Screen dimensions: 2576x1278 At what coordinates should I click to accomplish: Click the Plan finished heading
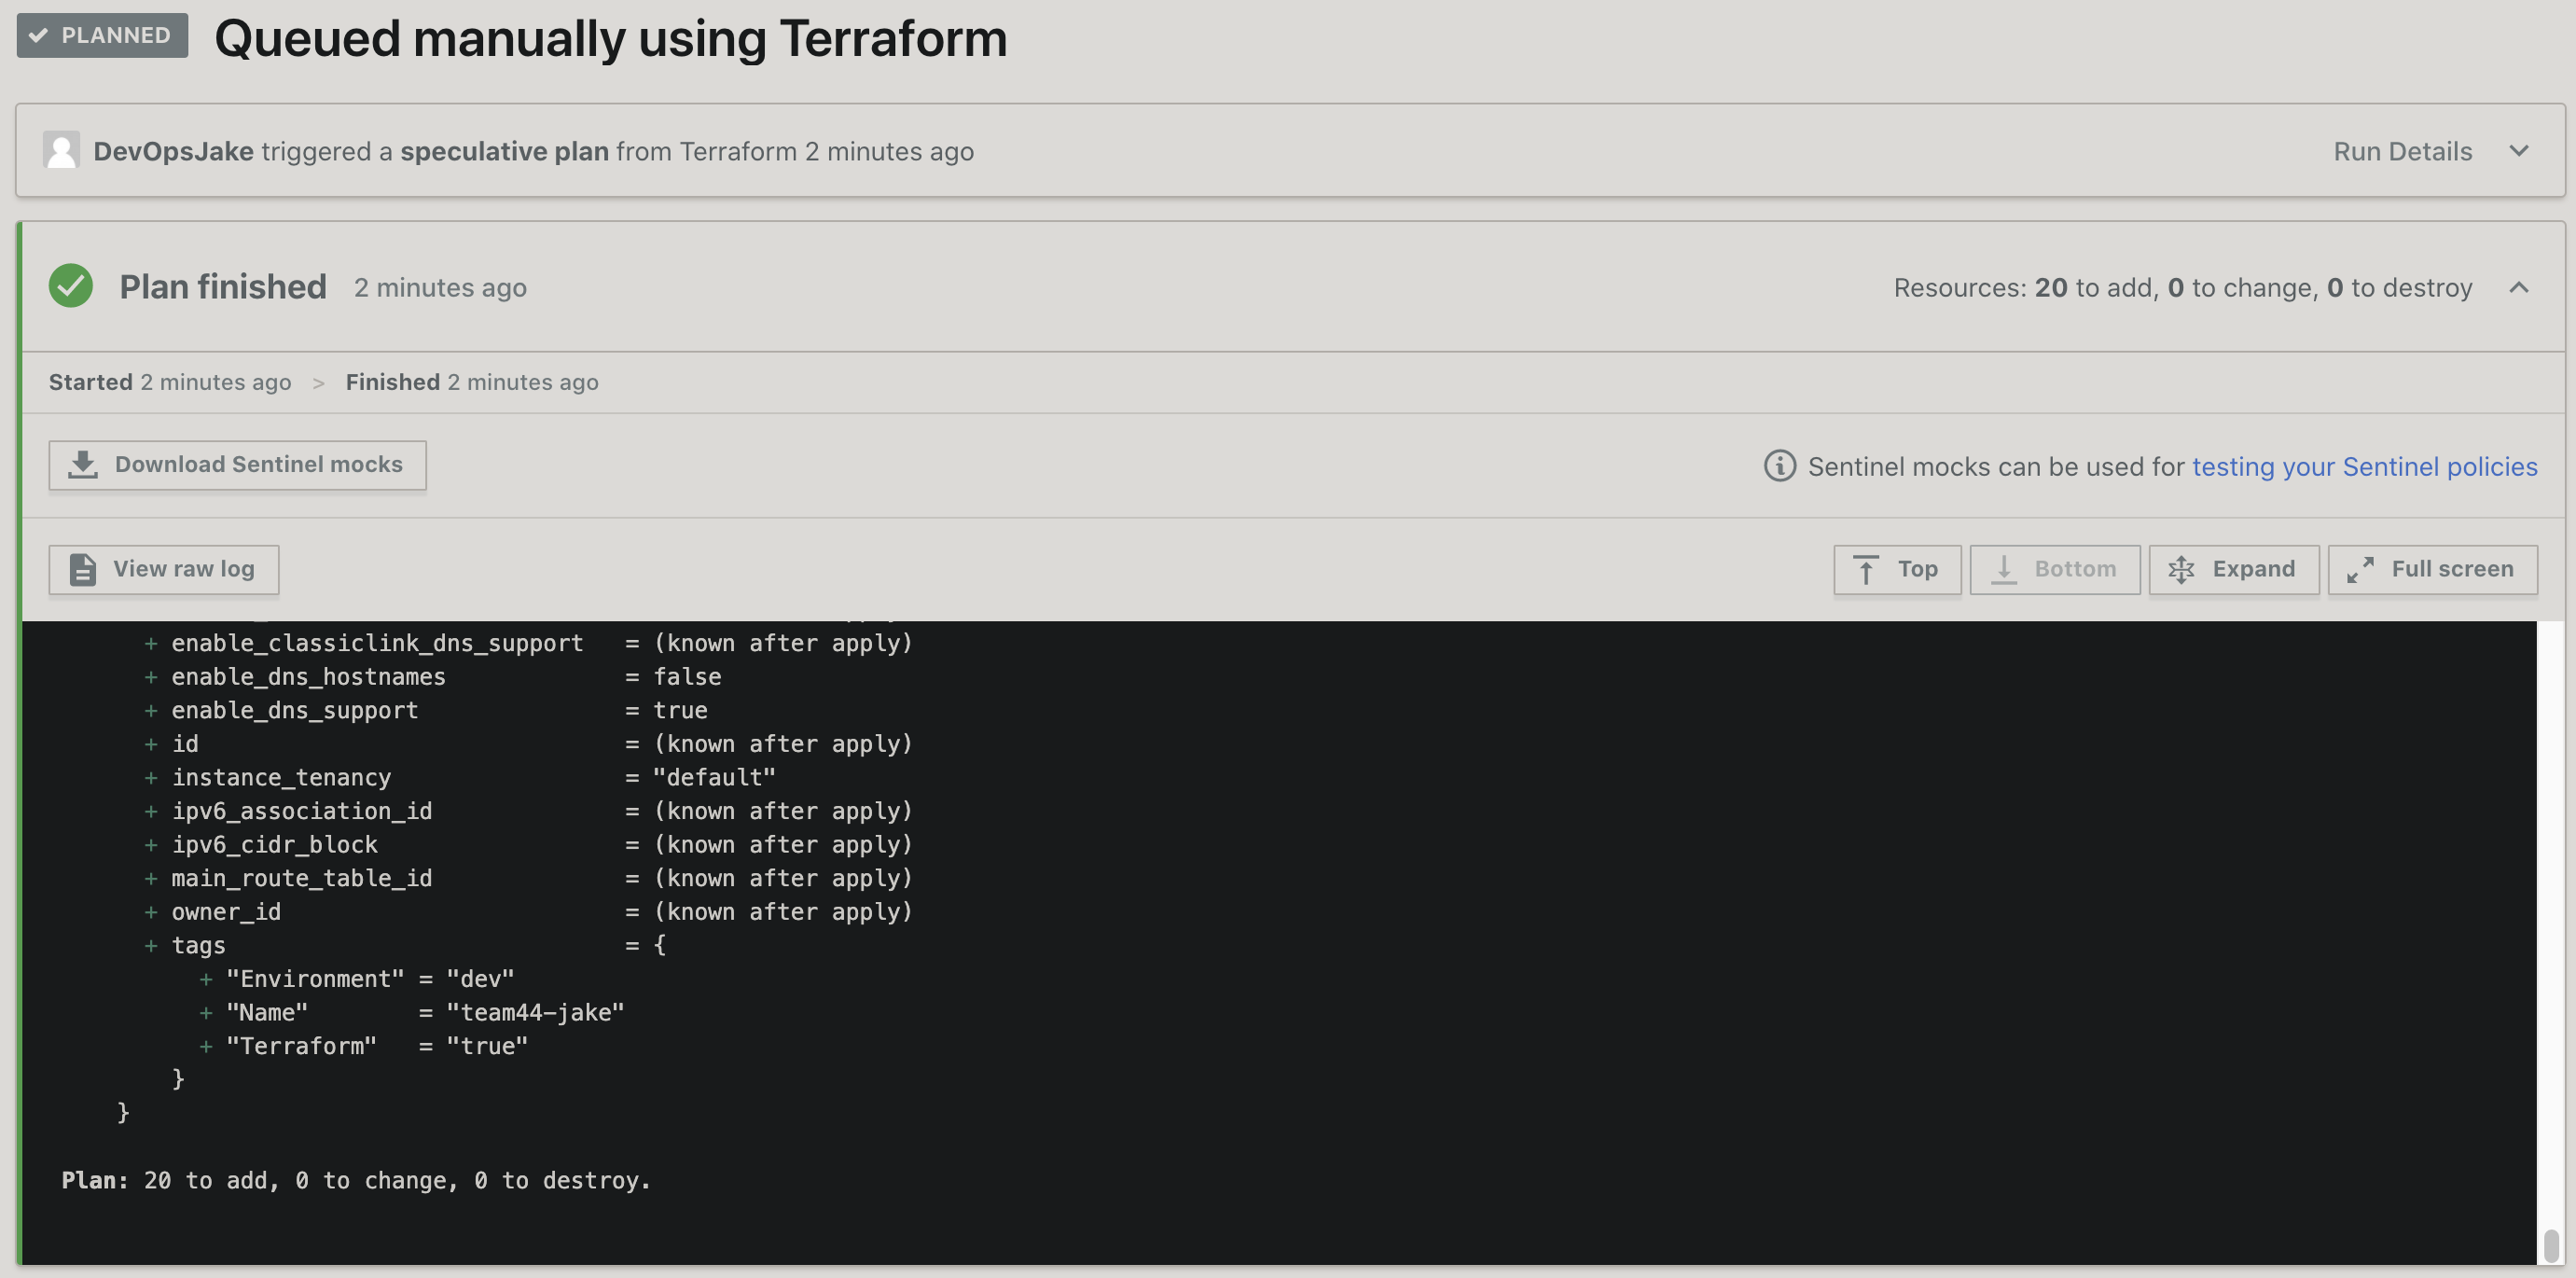[223, 287]
